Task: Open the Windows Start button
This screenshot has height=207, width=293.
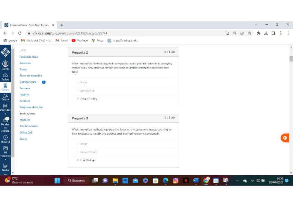Action: click(57, 180)
